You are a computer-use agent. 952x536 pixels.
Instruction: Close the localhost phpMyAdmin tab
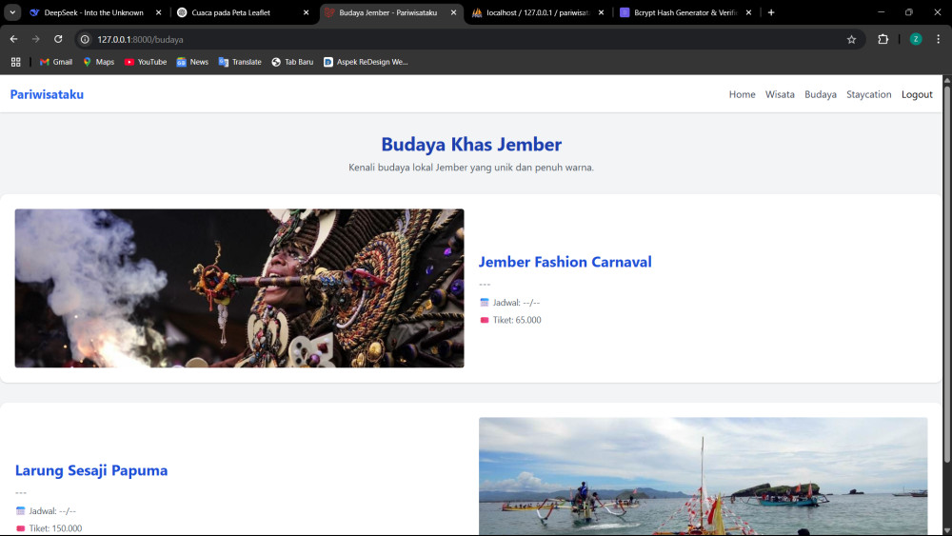coord(601,12)
